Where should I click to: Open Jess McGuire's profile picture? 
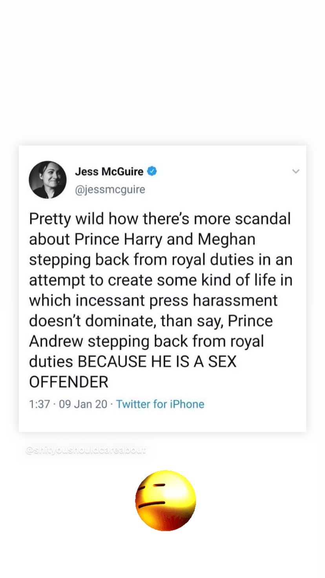(47, 179)
